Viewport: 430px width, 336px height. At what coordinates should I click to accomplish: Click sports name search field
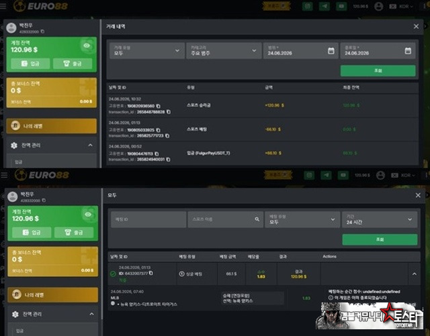pyautogui.click(x=226, y=219)
